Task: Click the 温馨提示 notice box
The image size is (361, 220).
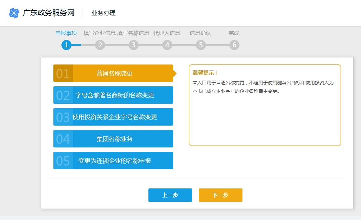Action: pos(265,105)
